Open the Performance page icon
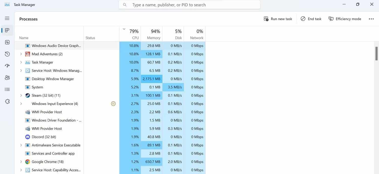The image size is (379, 174). coord(7,42)
